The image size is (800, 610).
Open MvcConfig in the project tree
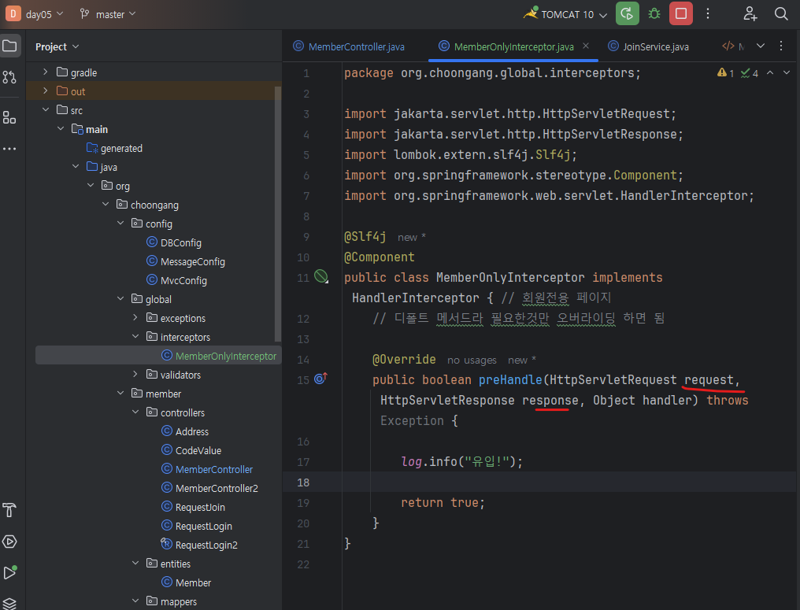coord(183,280)
